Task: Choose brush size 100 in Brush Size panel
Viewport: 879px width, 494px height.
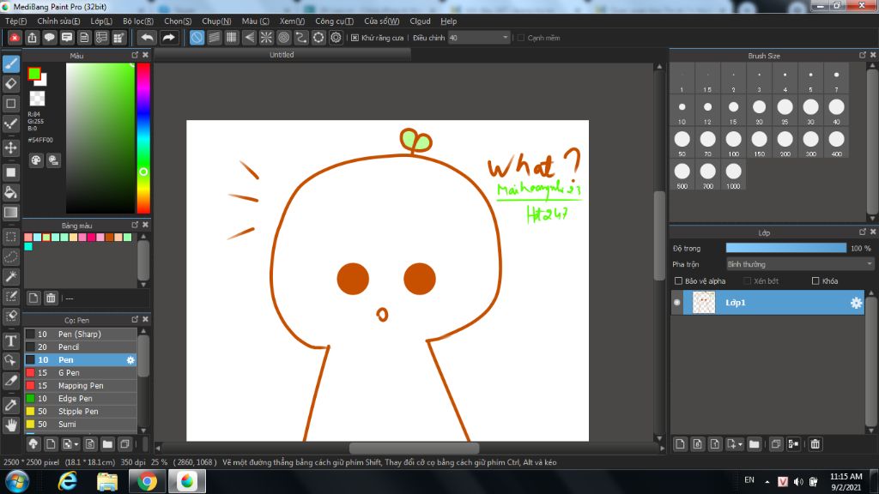Action: pyautogui.click(x=733, y=142)
